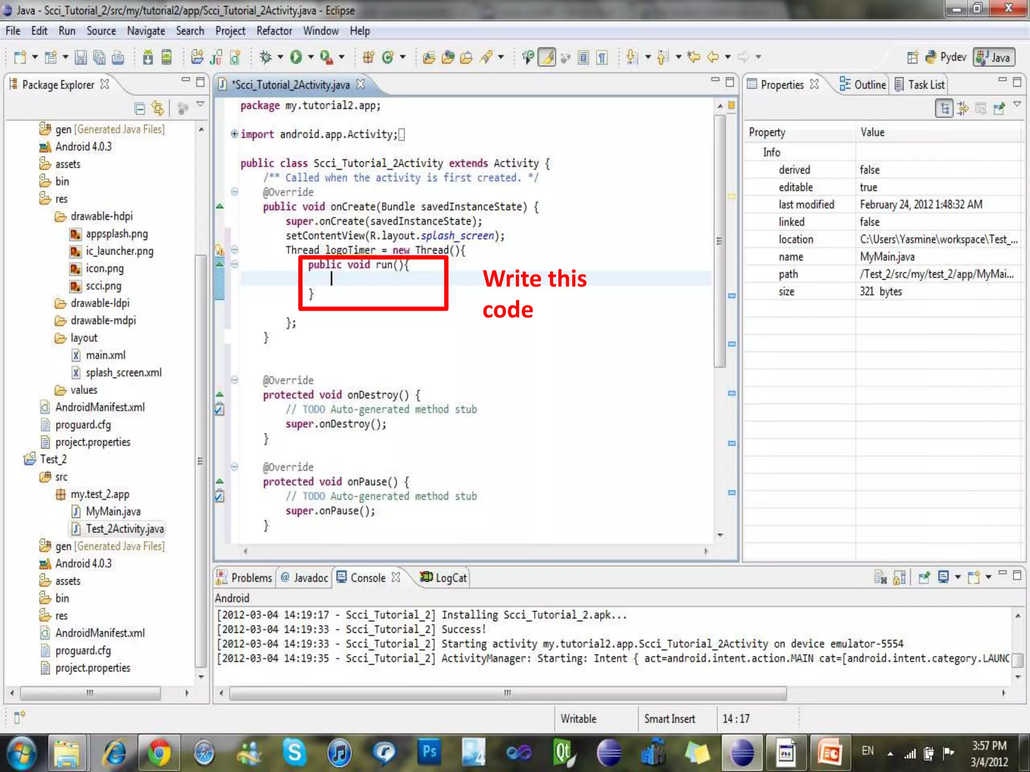Open the Android SDK Manager icon
This screenshot has height=772, width=1030.
coord(147,58)
